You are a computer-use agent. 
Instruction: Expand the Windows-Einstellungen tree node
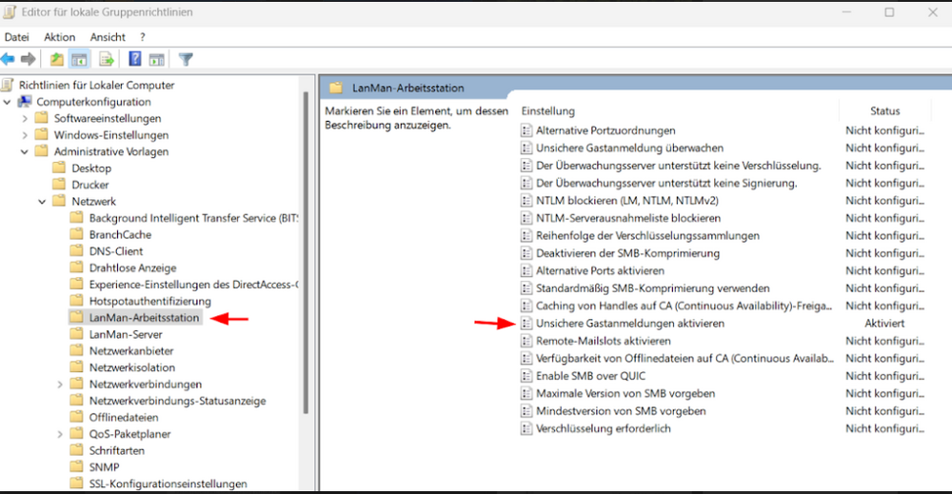pos(25,135)
